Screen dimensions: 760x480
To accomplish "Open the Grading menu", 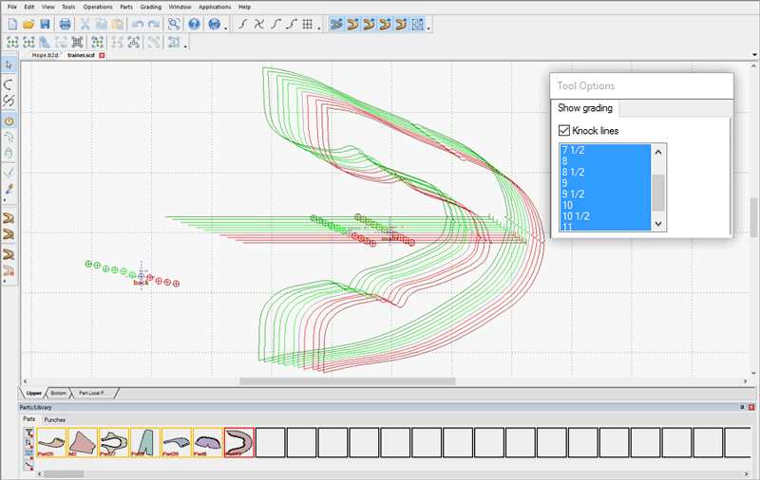I will [x=151, y=7].
